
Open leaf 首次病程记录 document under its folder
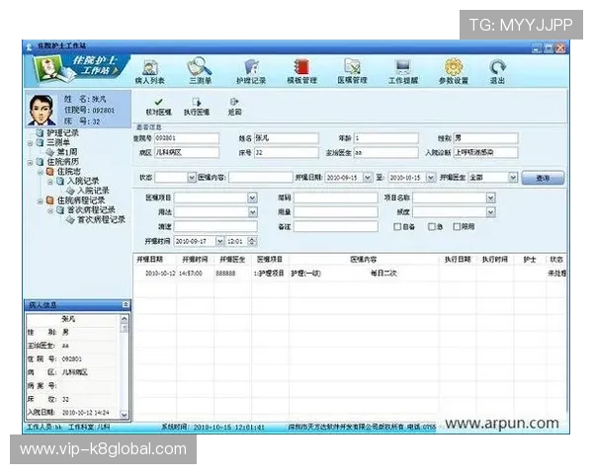coord(101,219)
